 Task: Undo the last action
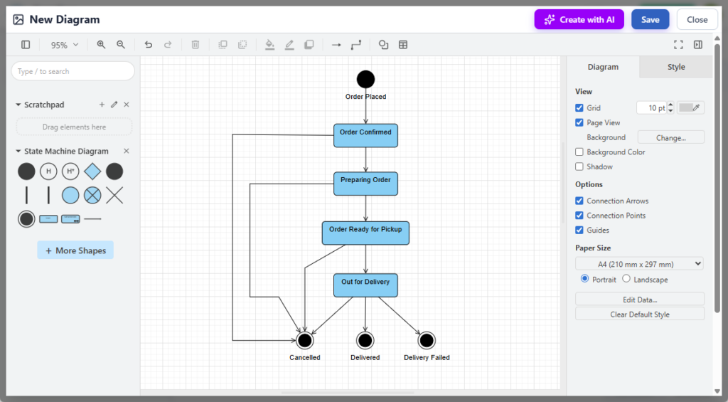(149, 45)
